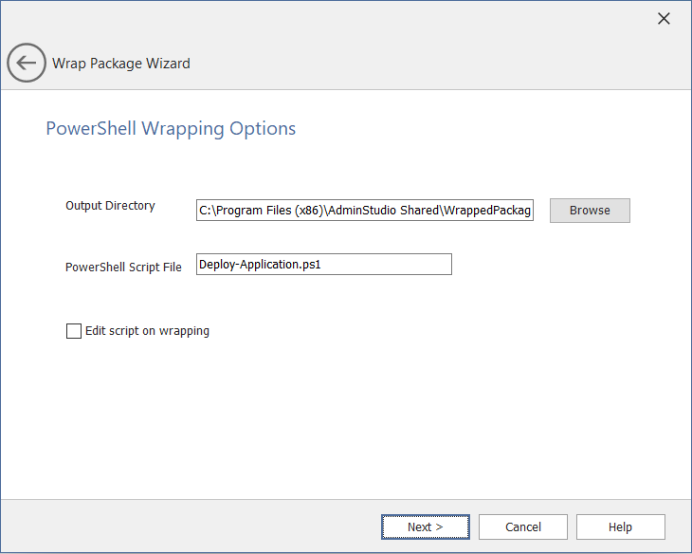Click the Deploy-Application.ps1 filename text
Viewport: 692px width, 554px height.
[260, 265]
